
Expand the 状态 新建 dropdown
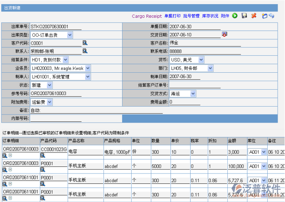click(49, 85)
